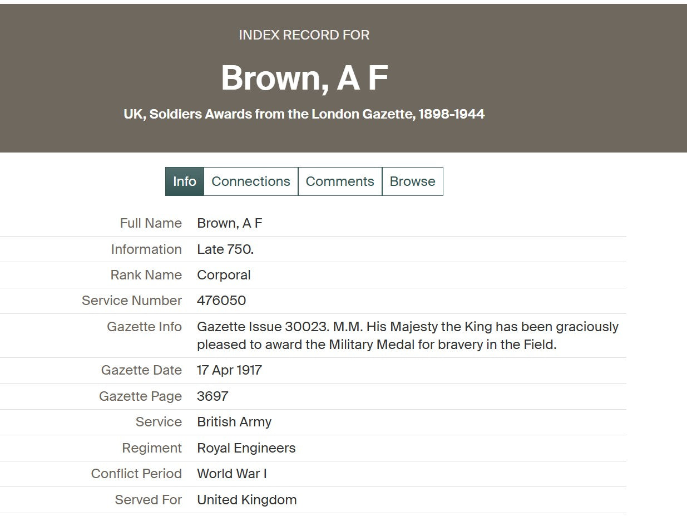
Task: Click the Full Name value Brown, A F
Action: (x=229, y=223)
